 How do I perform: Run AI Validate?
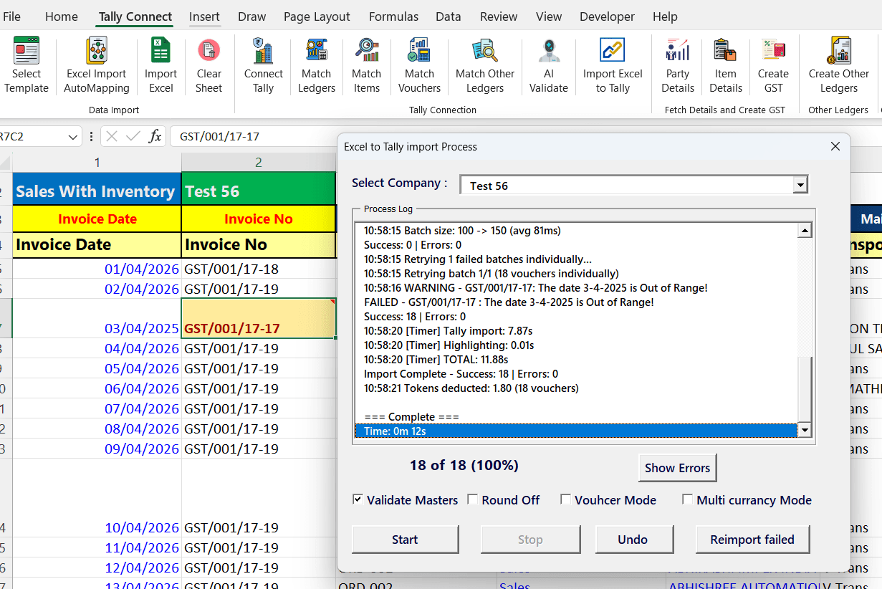click(548, 64)
